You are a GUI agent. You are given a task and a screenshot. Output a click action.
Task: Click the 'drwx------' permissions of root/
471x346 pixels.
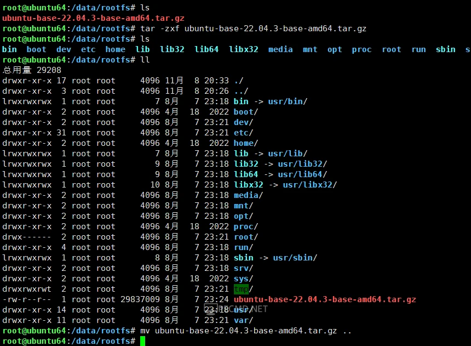[27, 237]
